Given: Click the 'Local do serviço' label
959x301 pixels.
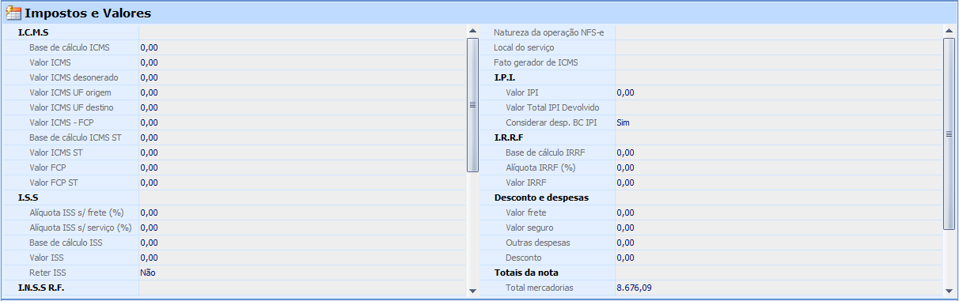Looking at the screenshot, I should pos(524,47).
